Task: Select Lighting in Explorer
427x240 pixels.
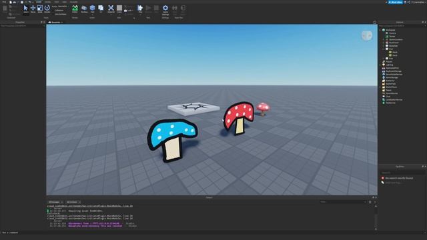Action: pos(390,65)
